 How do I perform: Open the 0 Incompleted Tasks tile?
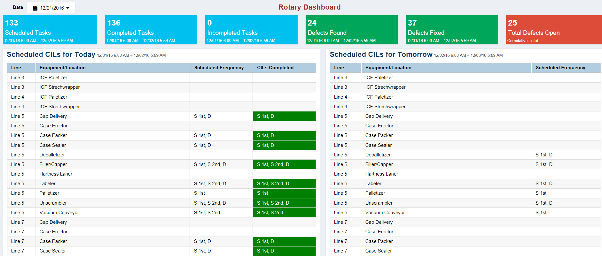(x=251, y=30)
